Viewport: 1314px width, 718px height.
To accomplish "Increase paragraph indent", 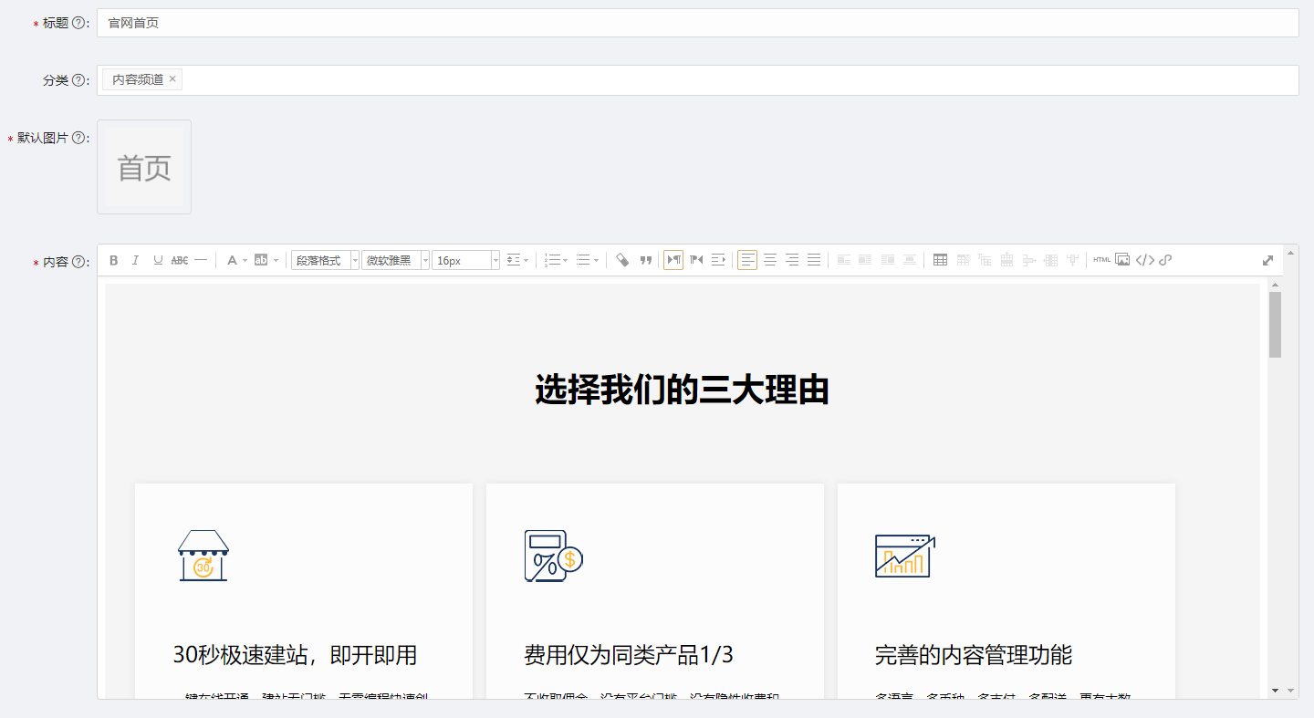I will click(719, 260).
